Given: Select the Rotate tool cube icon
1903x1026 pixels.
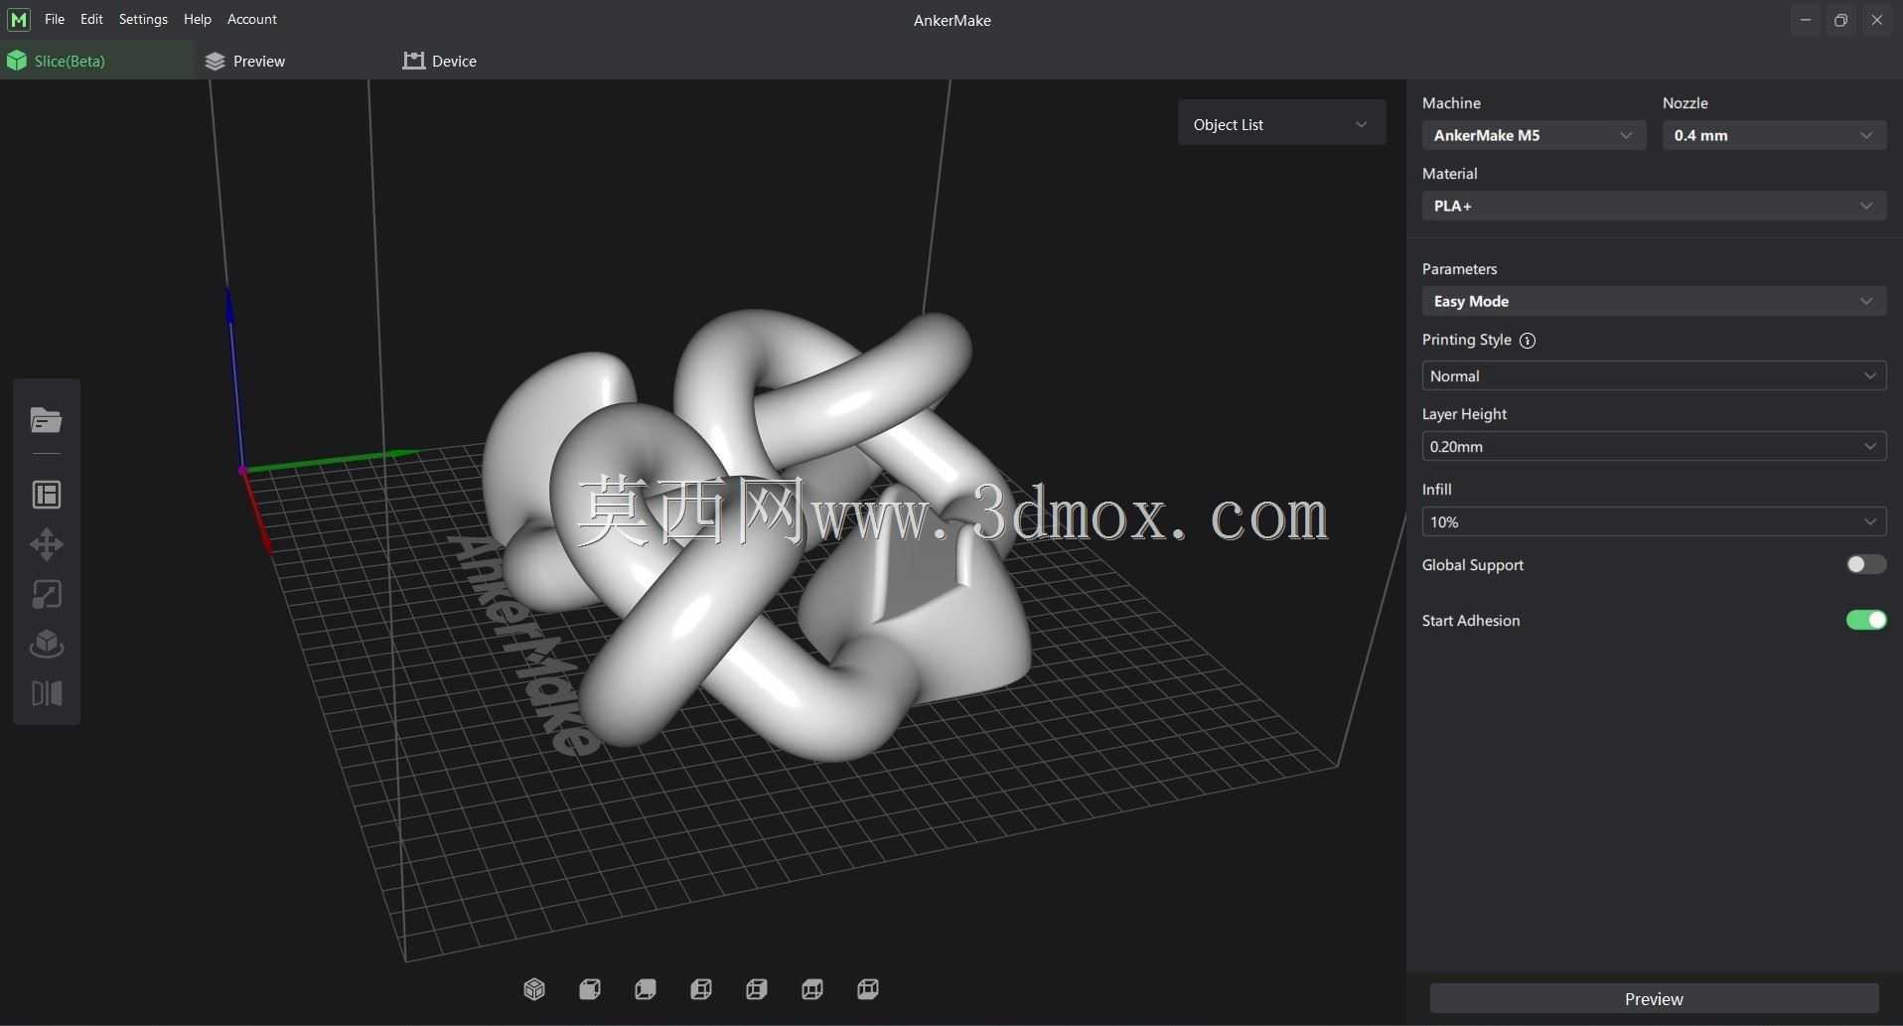Looking at the screenshot, I should pyautogui.click(x=47, y=644).
